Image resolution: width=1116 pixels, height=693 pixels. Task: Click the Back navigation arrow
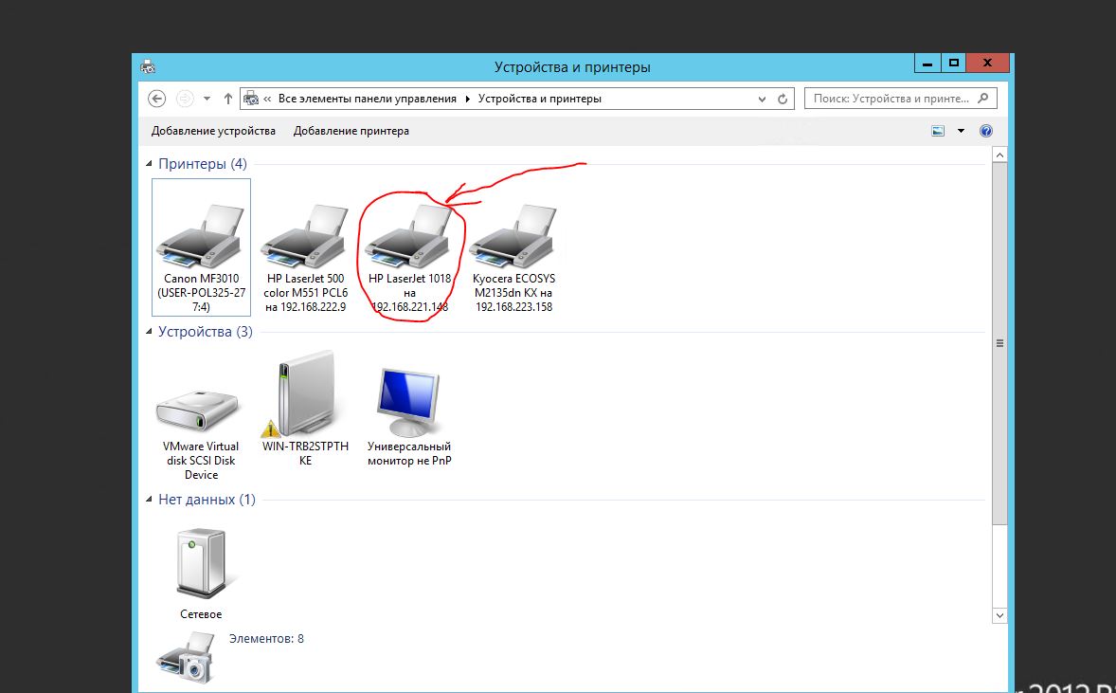[x=156, y=99]
